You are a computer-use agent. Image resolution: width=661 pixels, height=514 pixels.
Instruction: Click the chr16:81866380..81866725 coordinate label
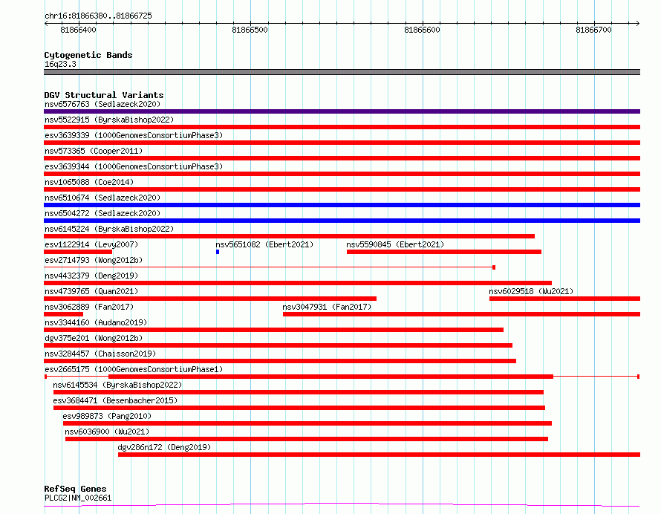(x=98, y=16)
